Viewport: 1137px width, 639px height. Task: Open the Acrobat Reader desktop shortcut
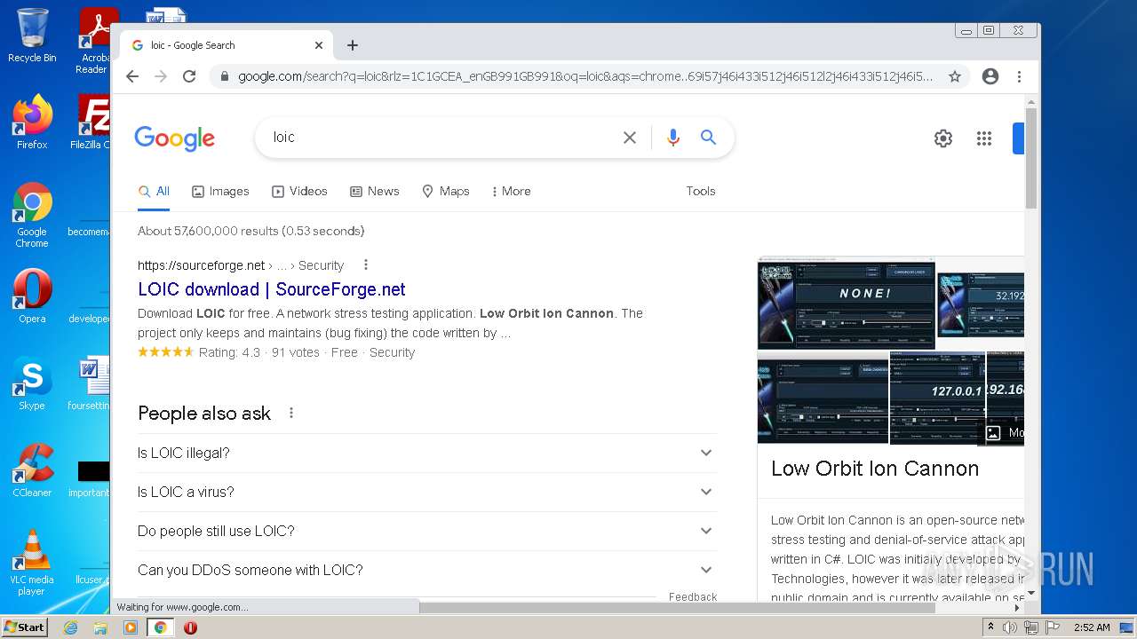coord(94,41)
